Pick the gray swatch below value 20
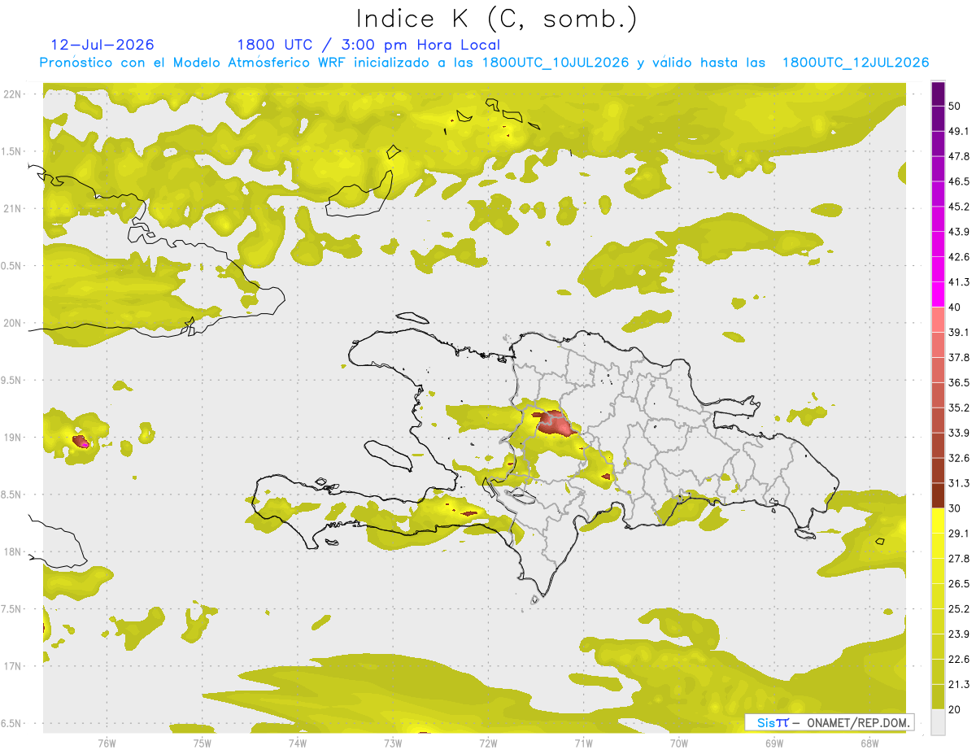Image resolution: width=976 pixels, height=754 pixels. pyautogui.click(x=938, y=722)
